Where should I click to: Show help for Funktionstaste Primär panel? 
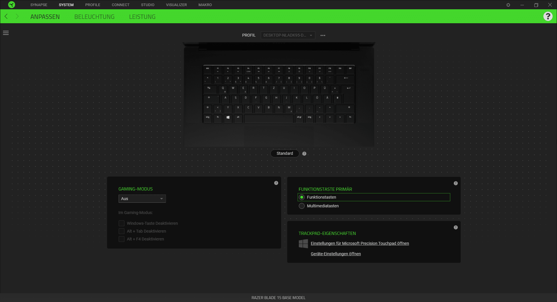click(x=455, y=183)
